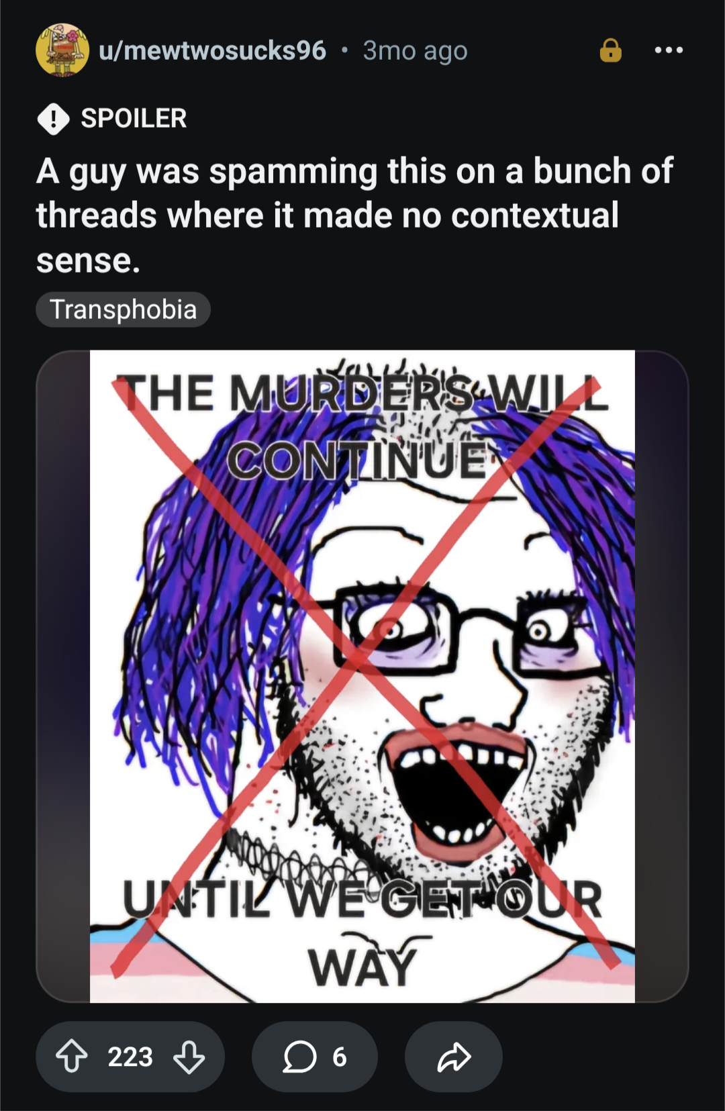Viewport: 725px width, 1111px height.
Task: Tap the spoiler warning diamond icon
Action: [x=53, y=119]
